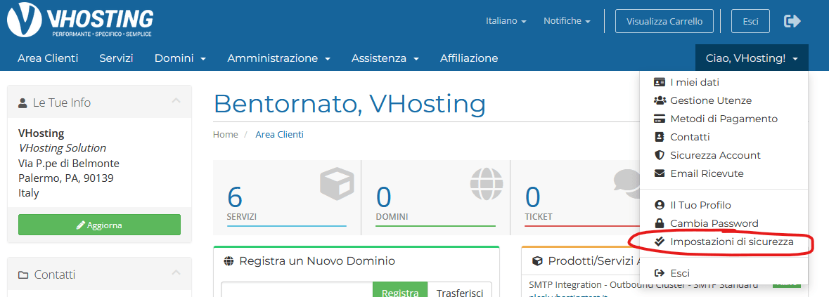Click the speech bubble icon on Ticket tile
The image size is (829, 297).
[626, 183]
